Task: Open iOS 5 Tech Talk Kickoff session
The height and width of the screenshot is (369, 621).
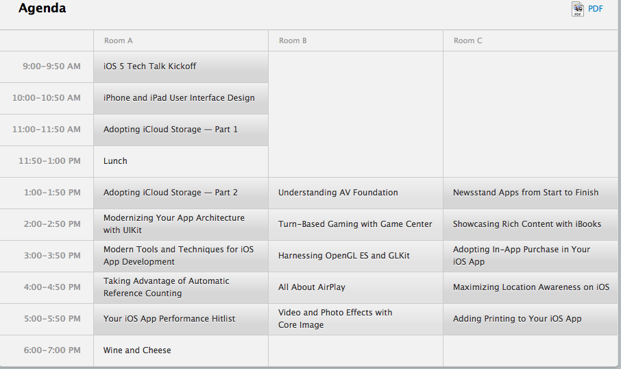Action: pos(181,67)
